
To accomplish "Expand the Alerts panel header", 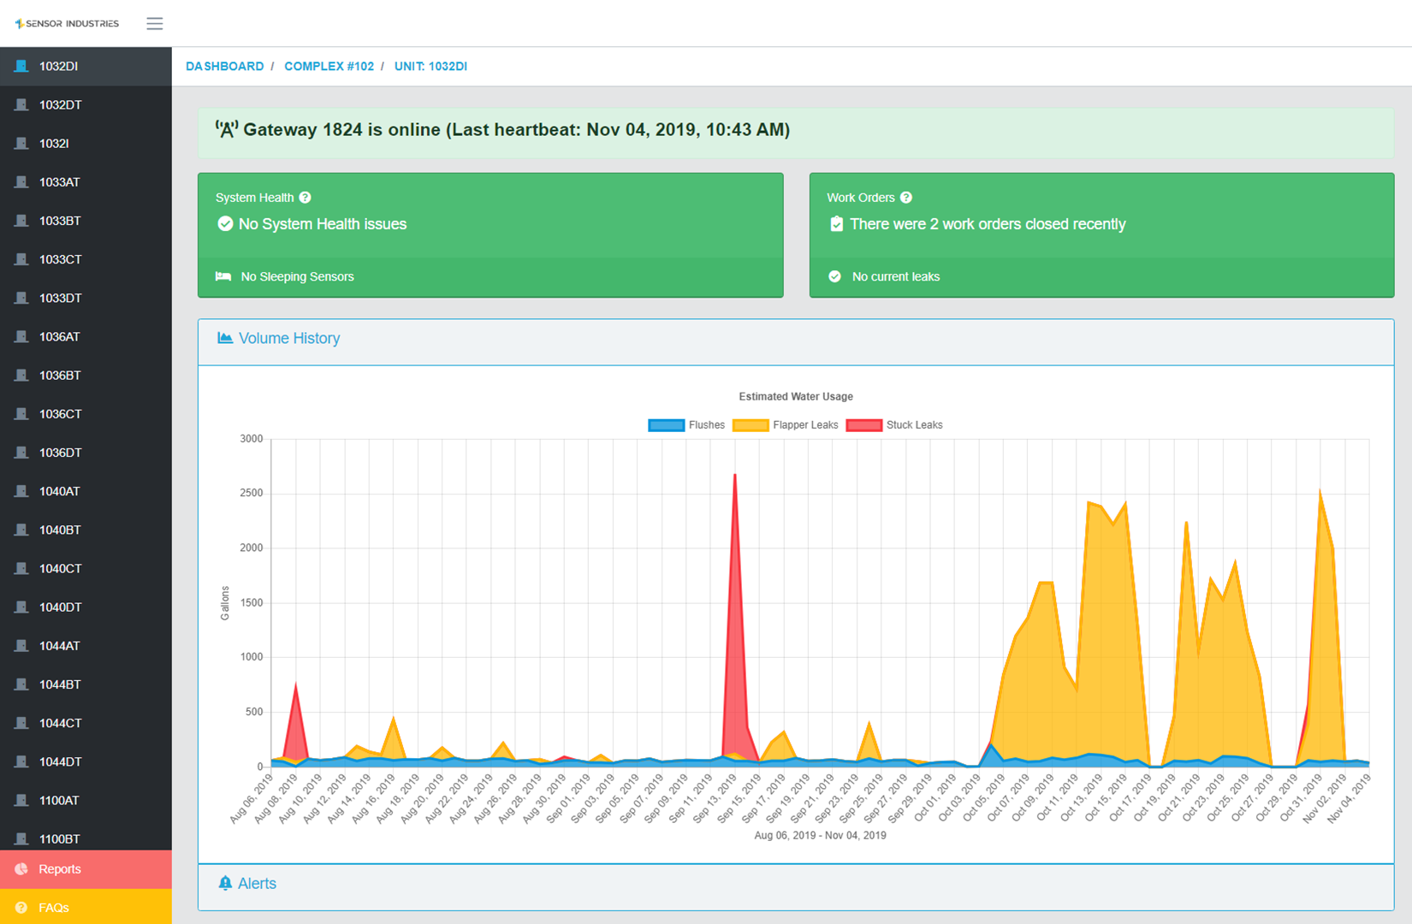I will click(x=796, y=886).
